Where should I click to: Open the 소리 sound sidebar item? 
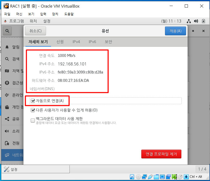[12, 131]
